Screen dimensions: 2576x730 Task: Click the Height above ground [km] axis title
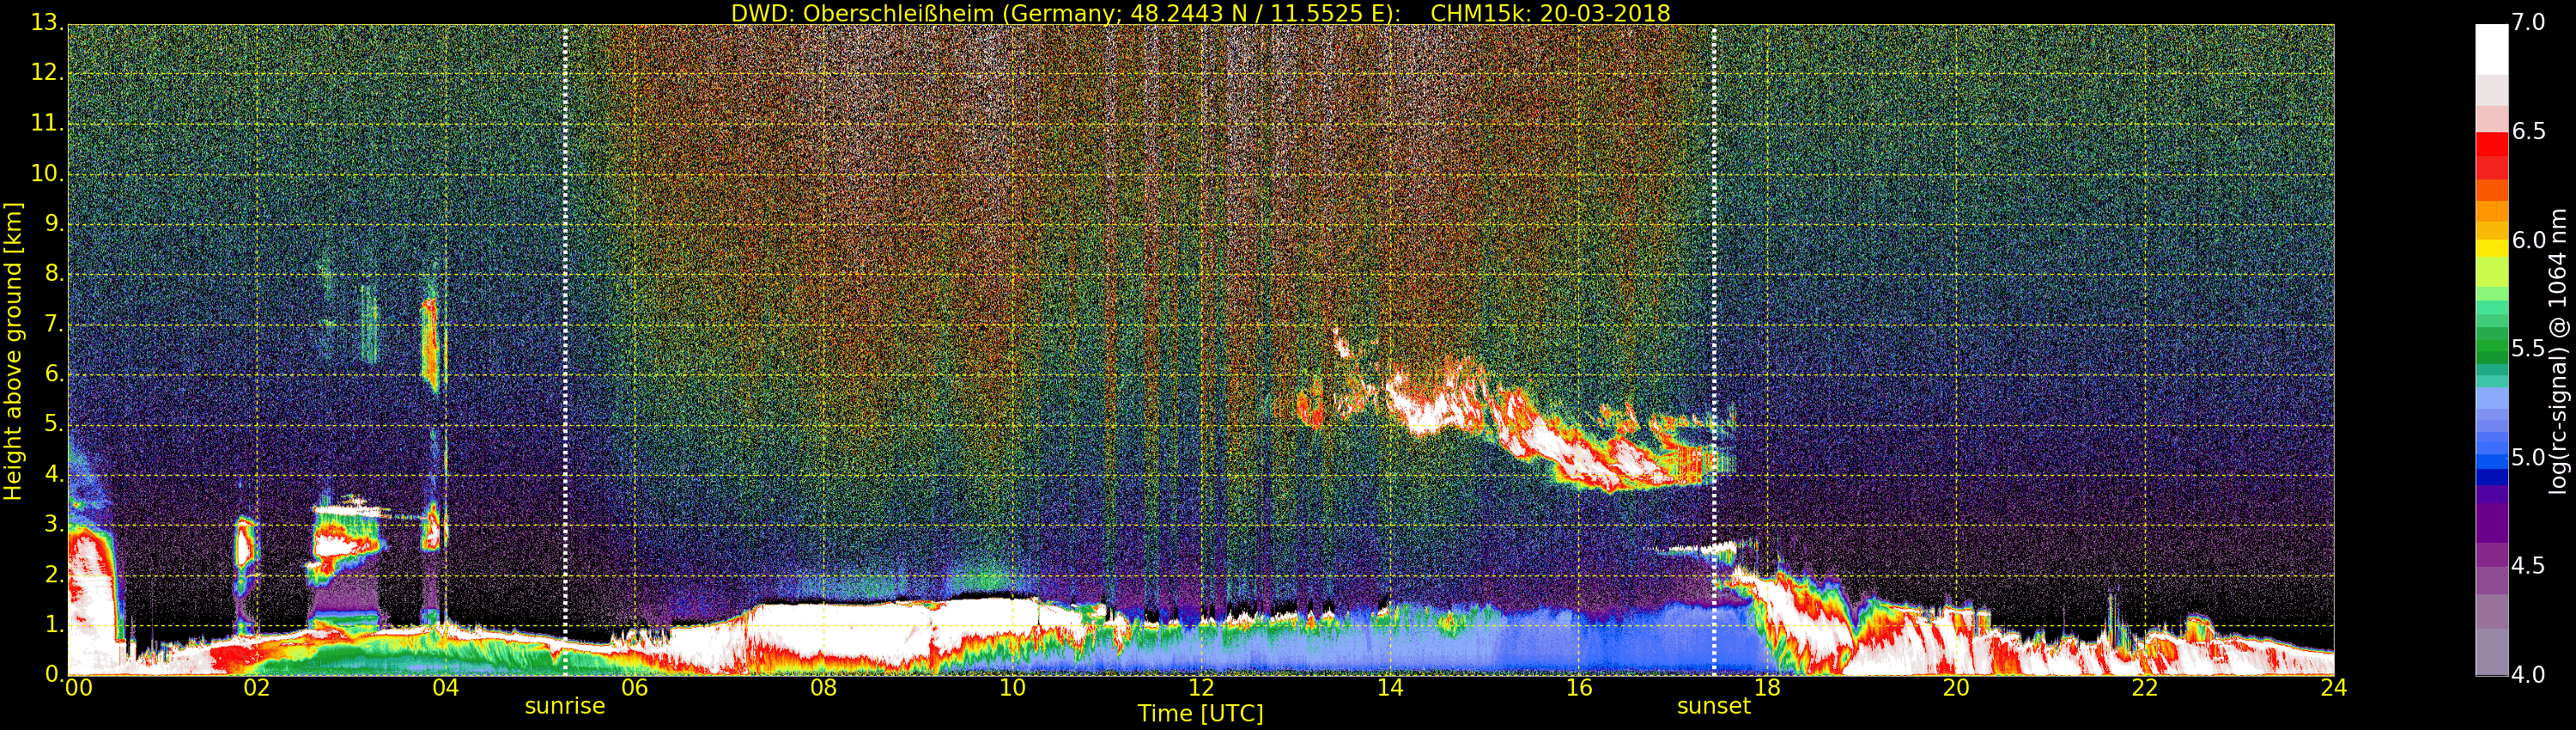[13, 351]
